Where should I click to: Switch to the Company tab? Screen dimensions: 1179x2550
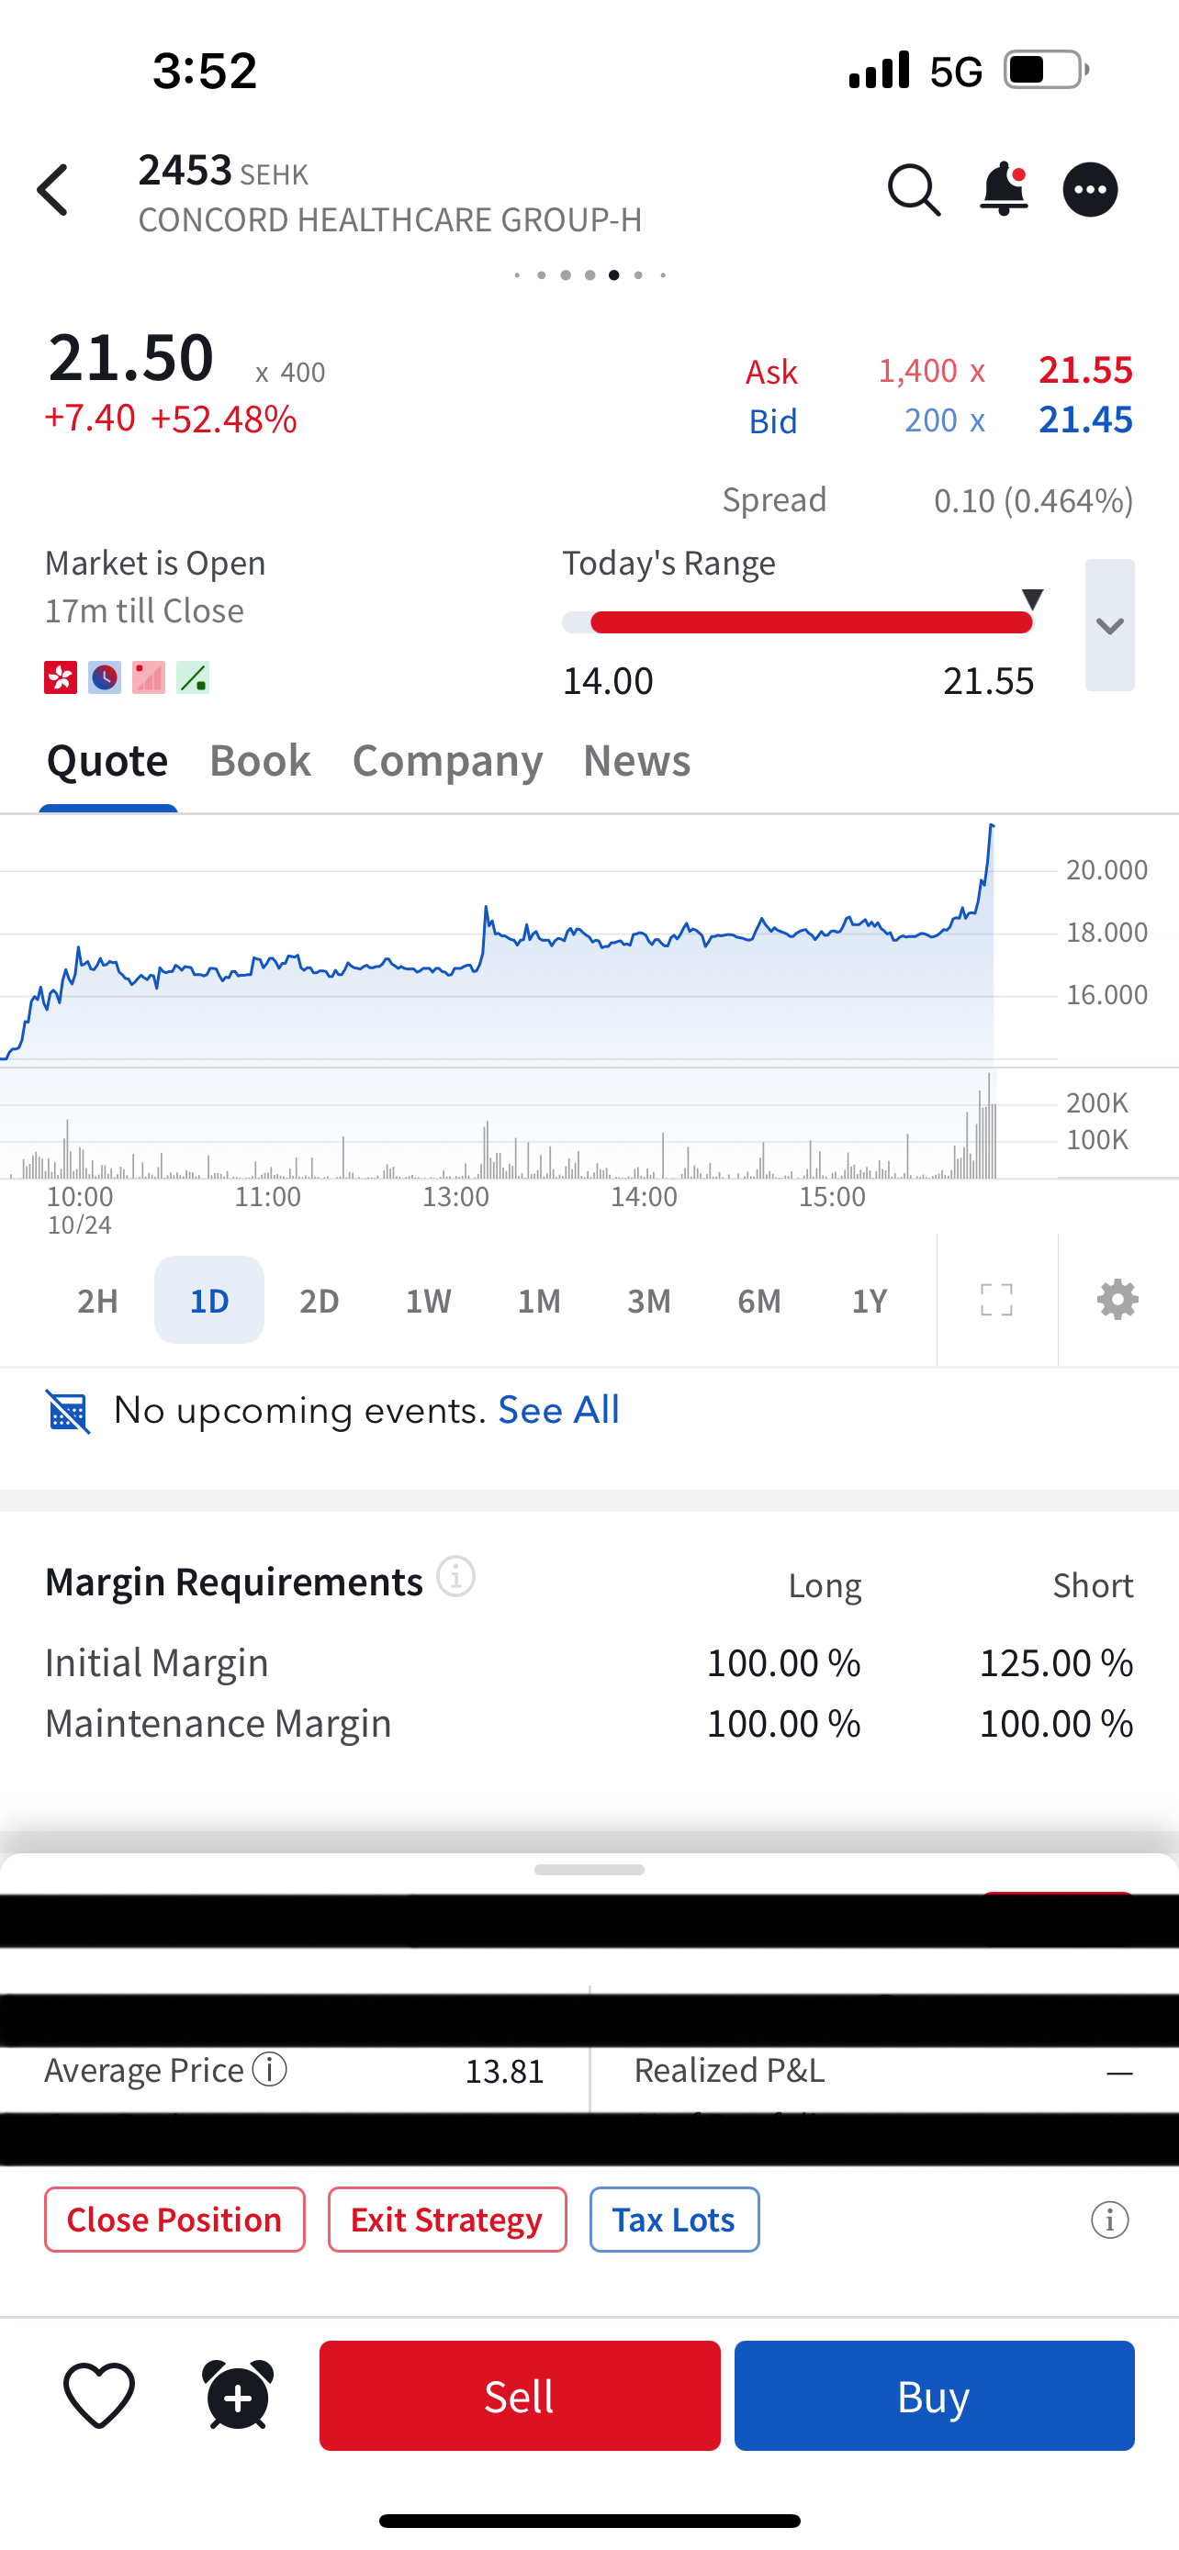click(x=447, y=760)
